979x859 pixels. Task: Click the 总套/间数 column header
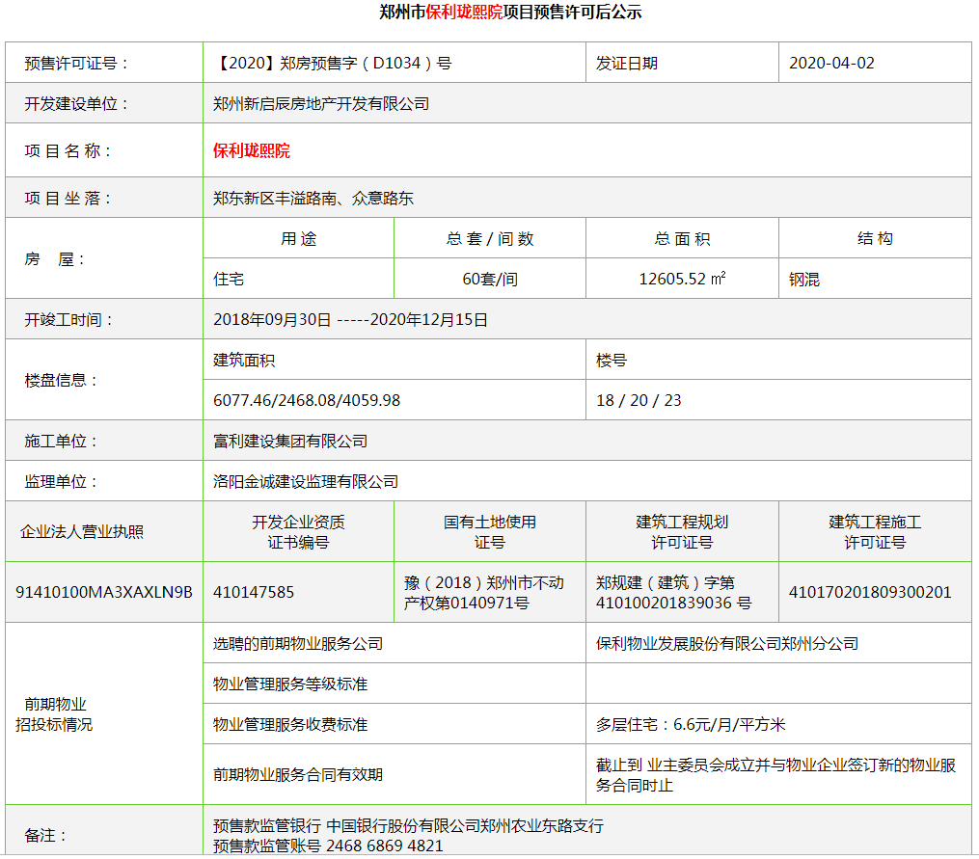click(490, 238)
